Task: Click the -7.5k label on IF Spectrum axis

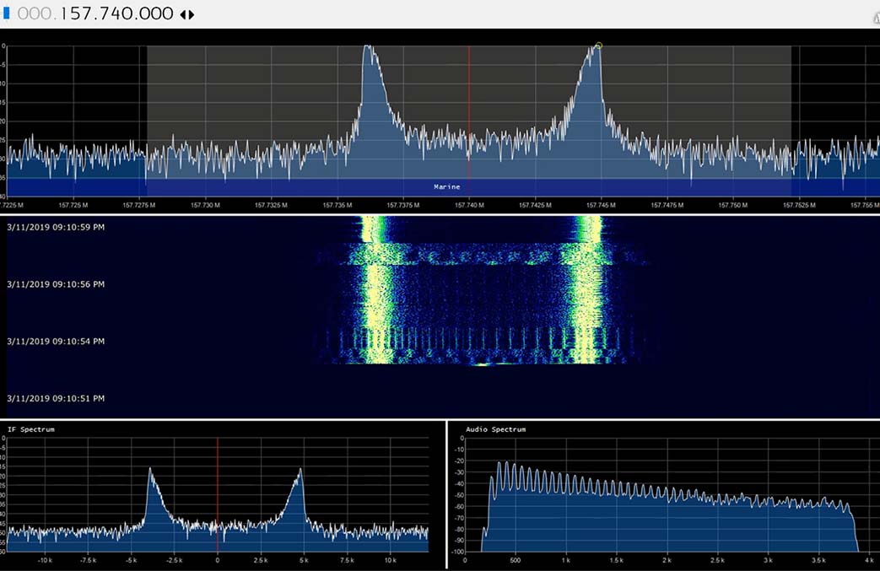Action: tap(88, 560)
